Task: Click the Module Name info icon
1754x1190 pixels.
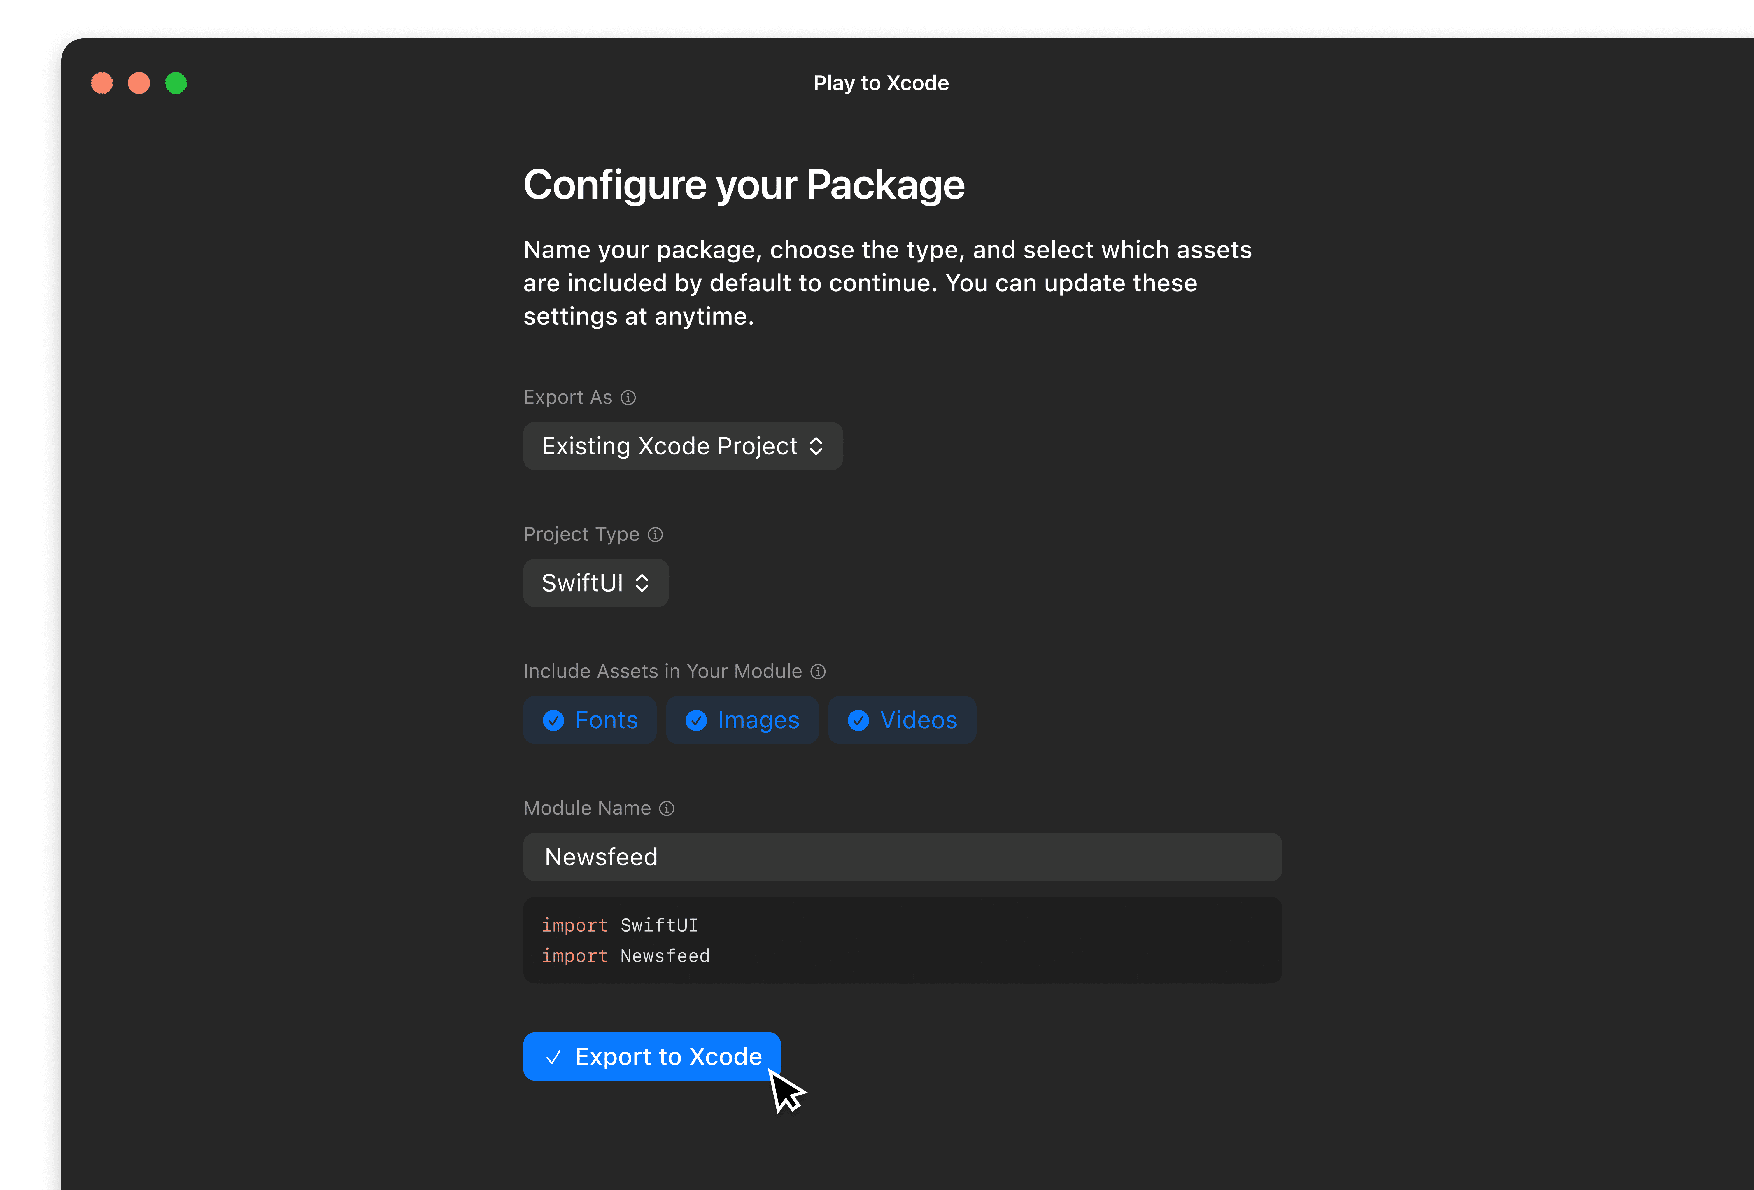Action: (666, 809)
